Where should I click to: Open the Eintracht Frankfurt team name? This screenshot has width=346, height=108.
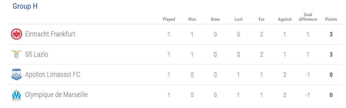(x=50, y=34)
